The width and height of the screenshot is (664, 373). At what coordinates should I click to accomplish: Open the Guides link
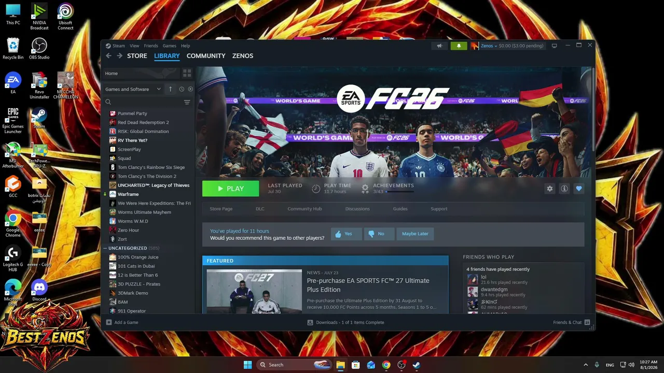[x=400, y=209]
